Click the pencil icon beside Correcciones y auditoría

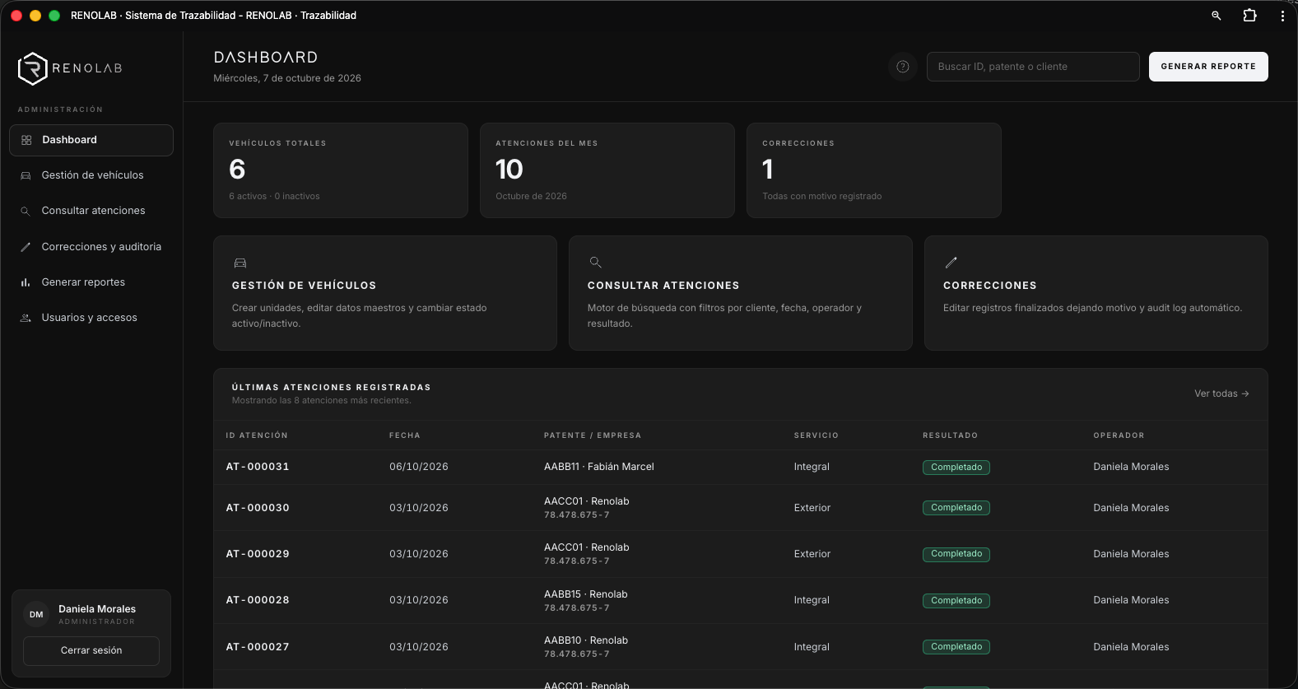point(26,247)
